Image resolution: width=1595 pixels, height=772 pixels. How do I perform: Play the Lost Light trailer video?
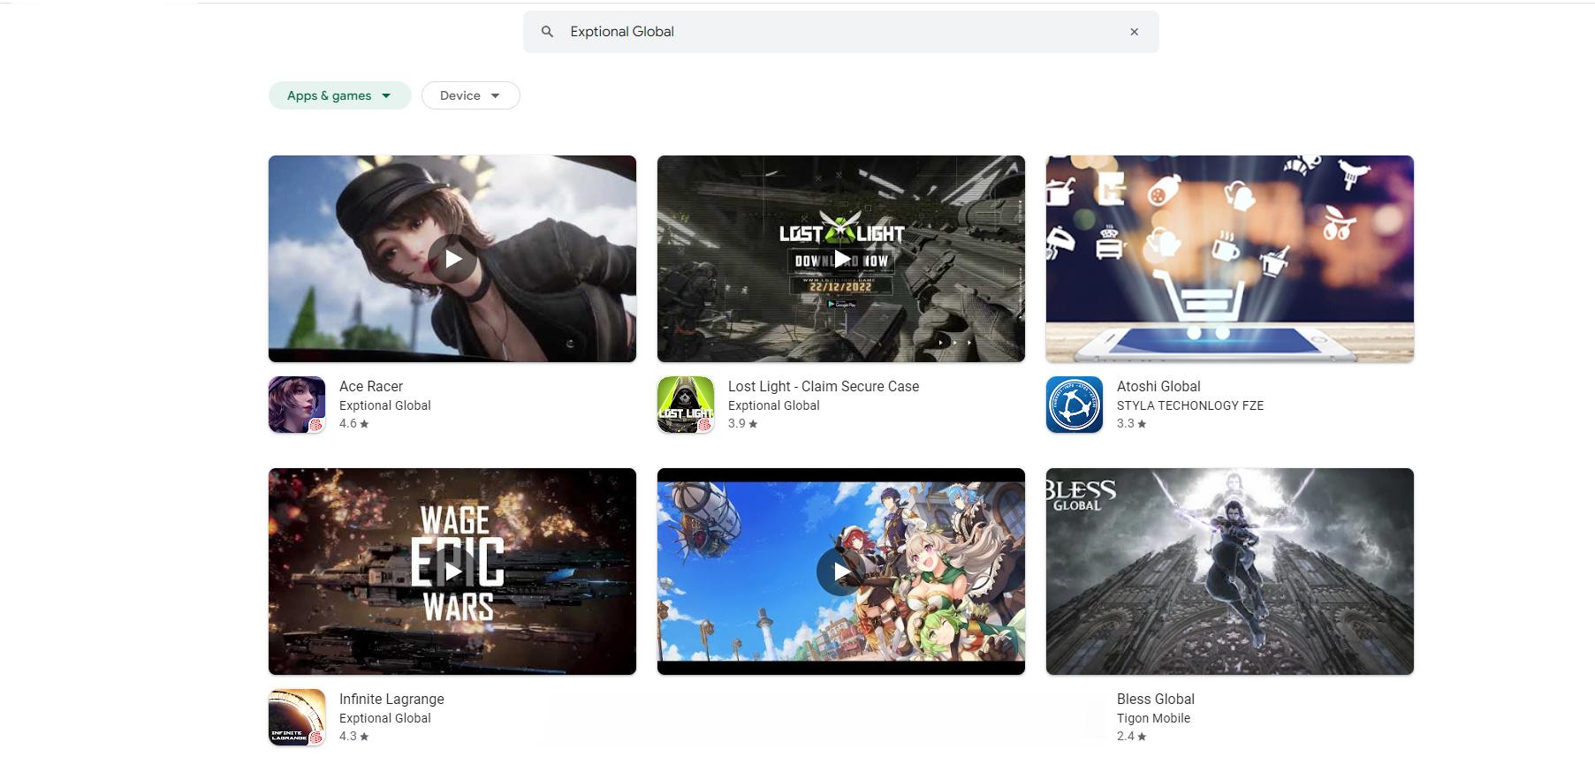pyautogui.click(x=841, y=259)
